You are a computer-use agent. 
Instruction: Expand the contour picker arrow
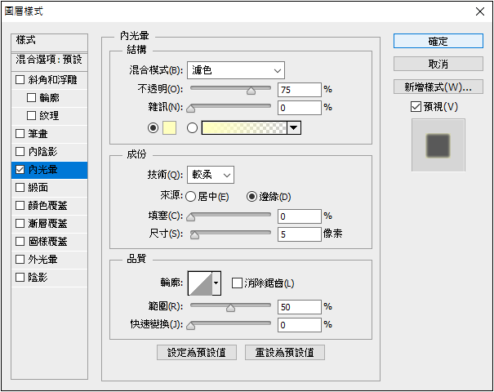click(x=216, y=283)
